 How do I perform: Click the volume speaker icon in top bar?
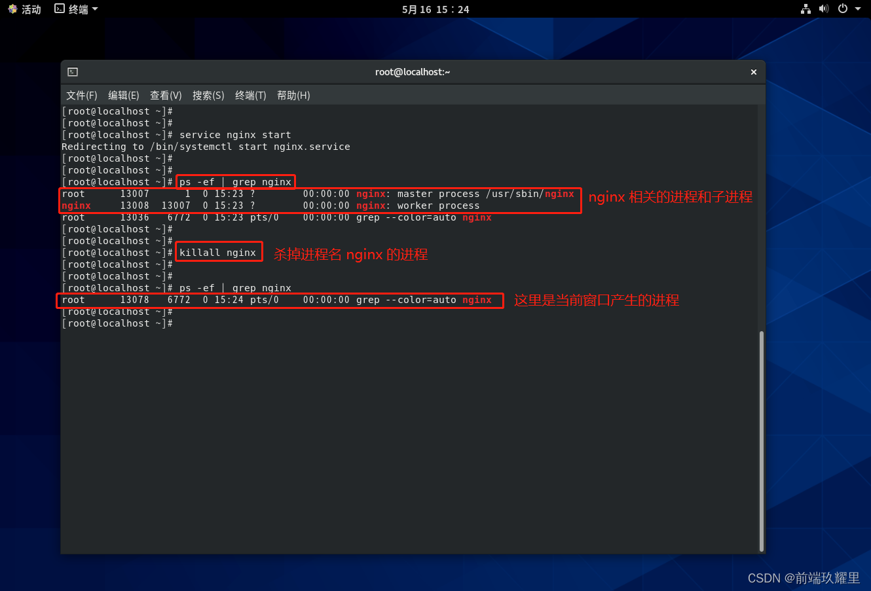point(824,9)
